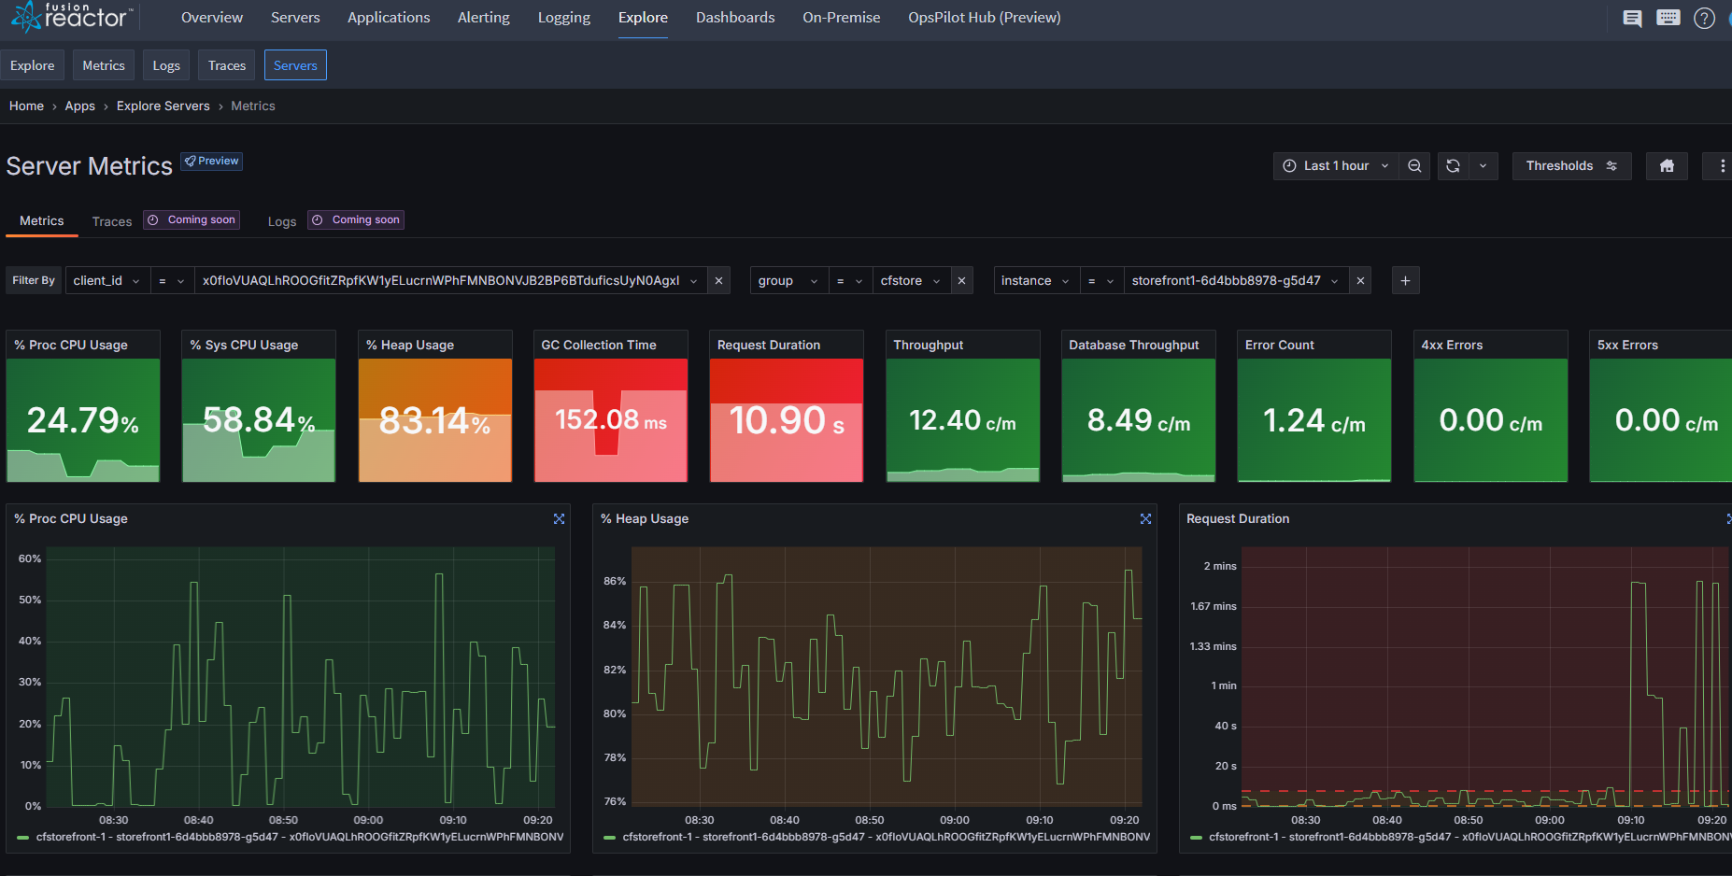Select the Request Duration stat tile
The image size is (1732, 876).
point(787,406)
